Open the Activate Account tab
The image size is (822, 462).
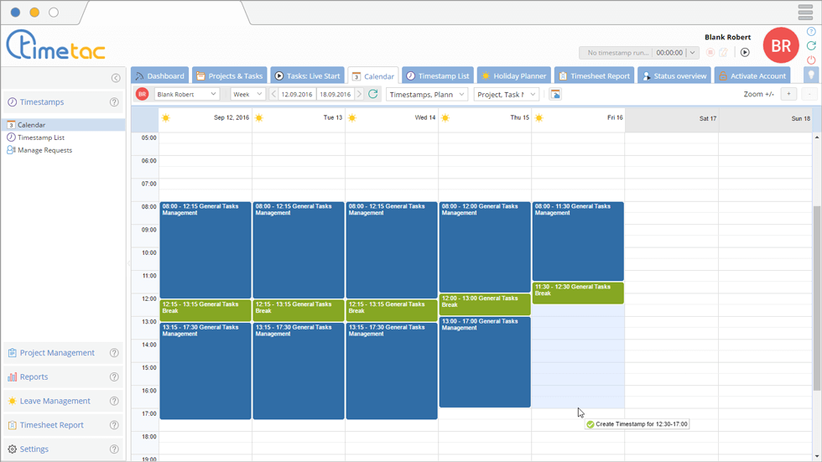[752, 75]
